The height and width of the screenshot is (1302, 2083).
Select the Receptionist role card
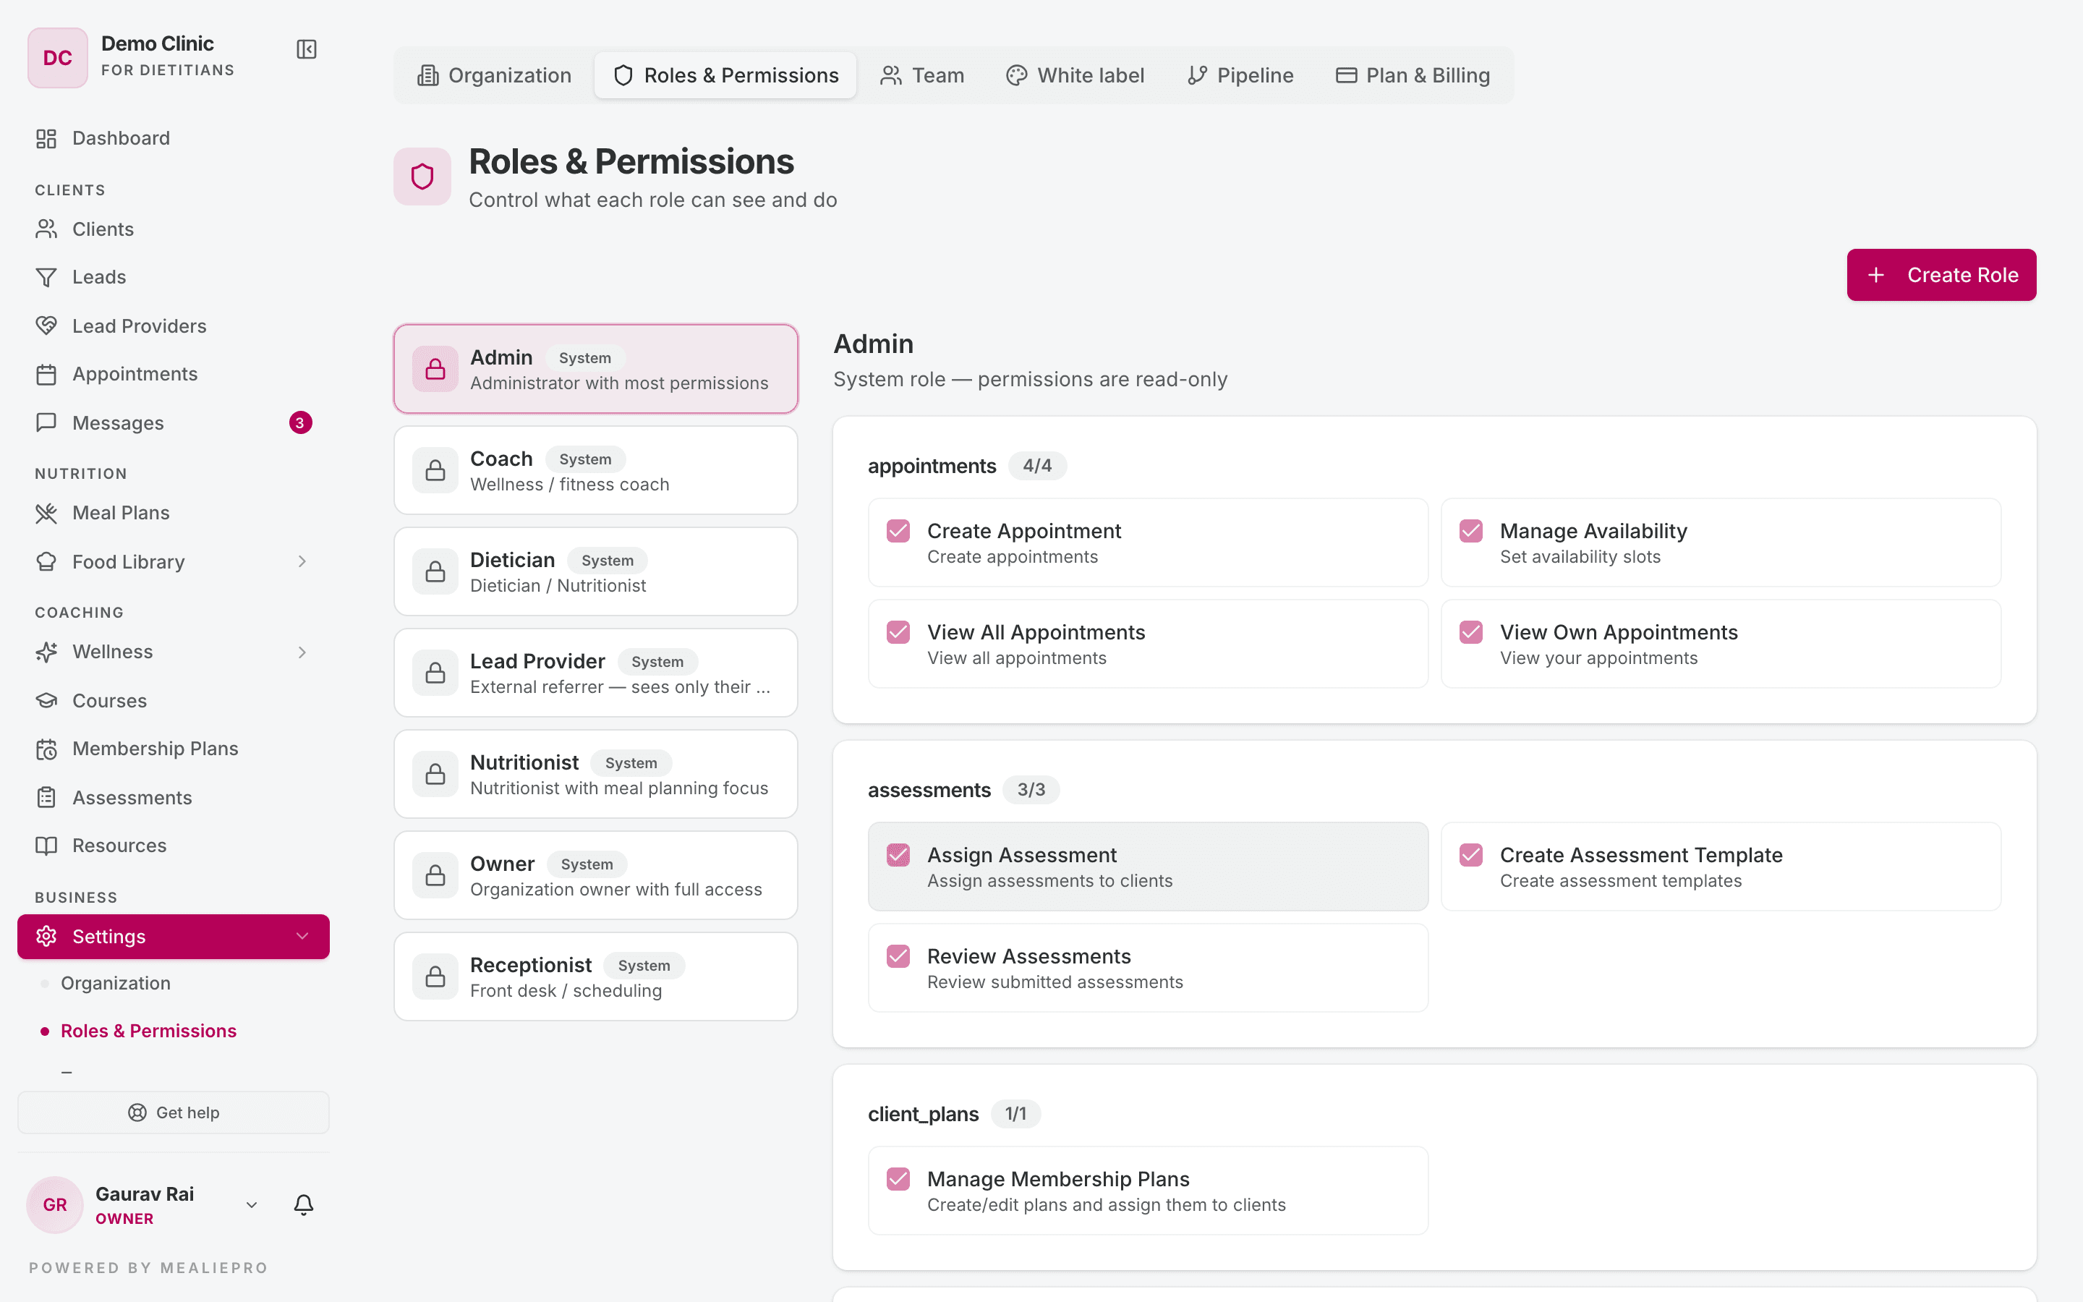tap(596, 977)
